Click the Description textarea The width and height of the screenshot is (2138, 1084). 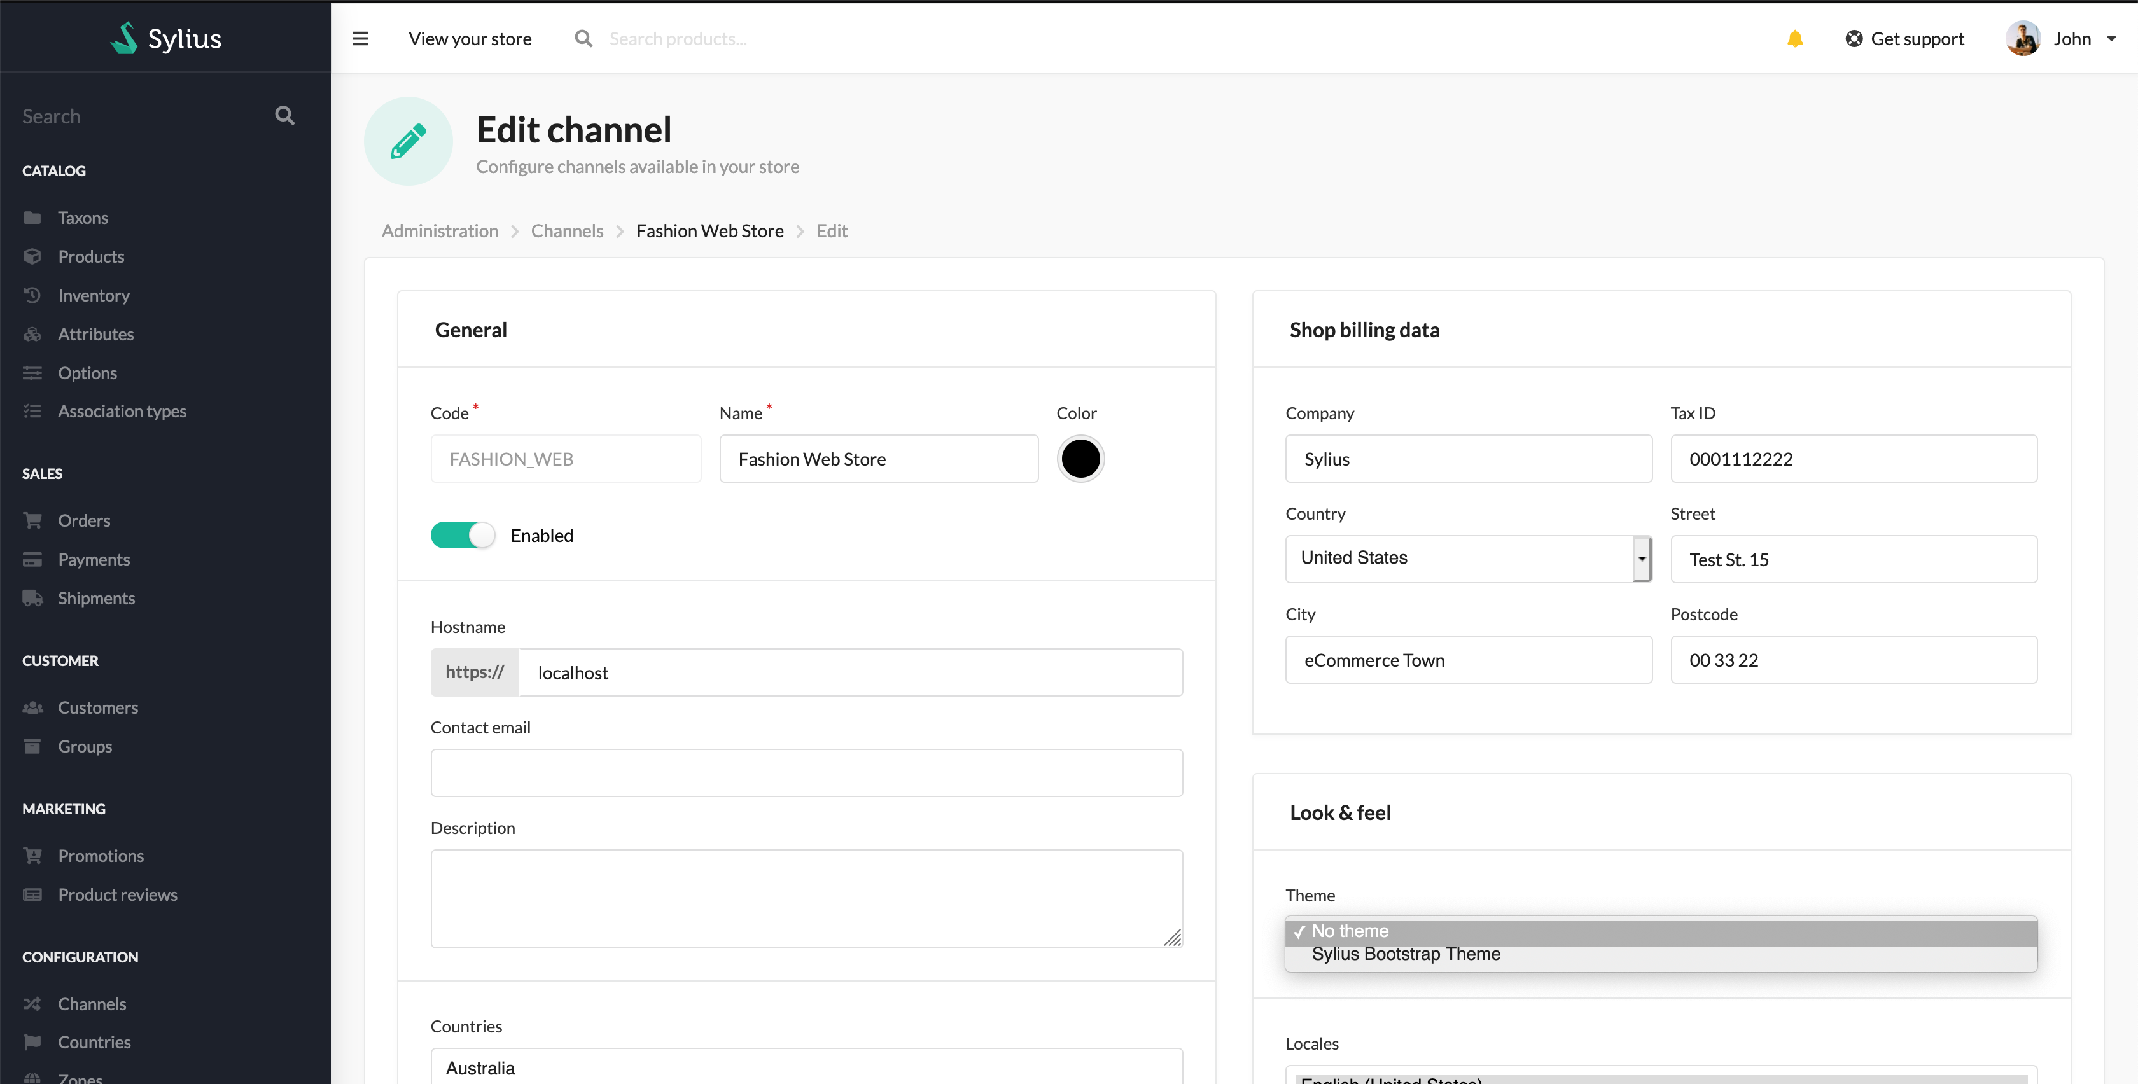[x=806, y=898]
